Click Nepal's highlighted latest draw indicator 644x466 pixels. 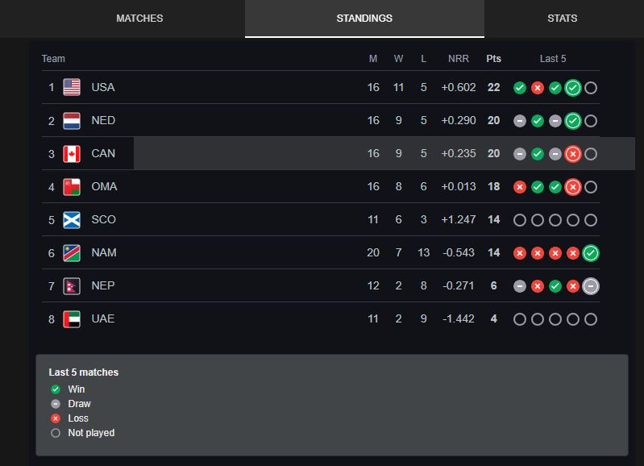point(591,286)
